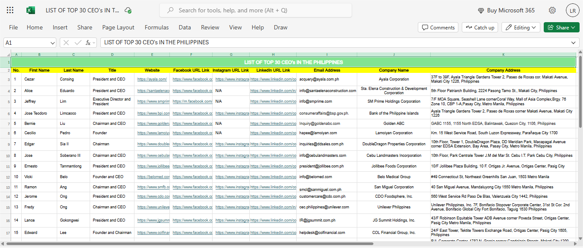Open the LR account avatar
Screen dimensions: 583x248
click(x=572, y=10)
